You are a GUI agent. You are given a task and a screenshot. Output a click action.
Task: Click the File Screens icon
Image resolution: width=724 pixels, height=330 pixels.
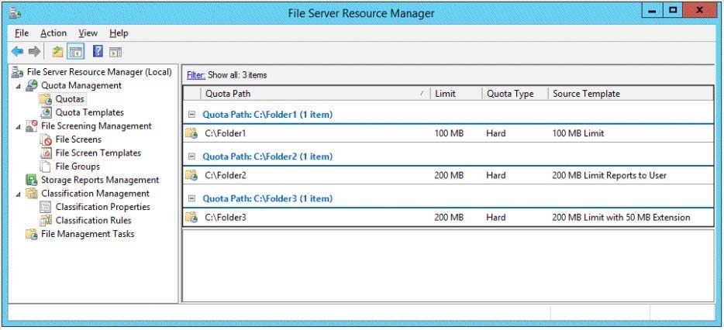tap(47, 139)
